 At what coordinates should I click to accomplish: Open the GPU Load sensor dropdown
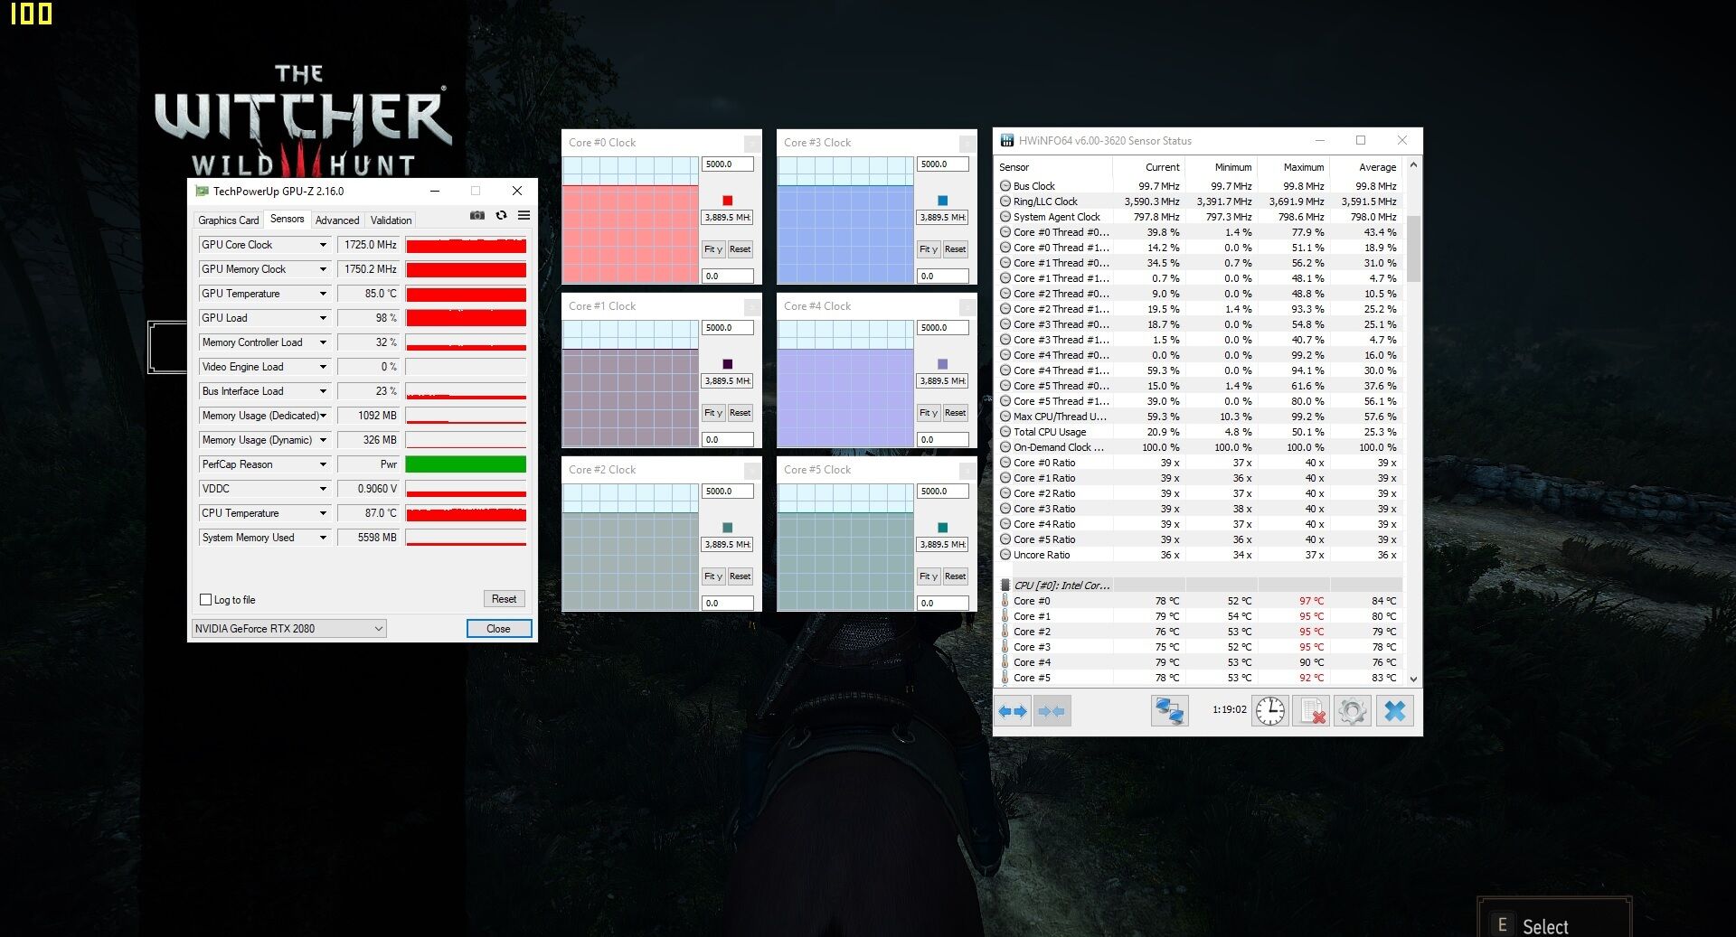point(323,318)
